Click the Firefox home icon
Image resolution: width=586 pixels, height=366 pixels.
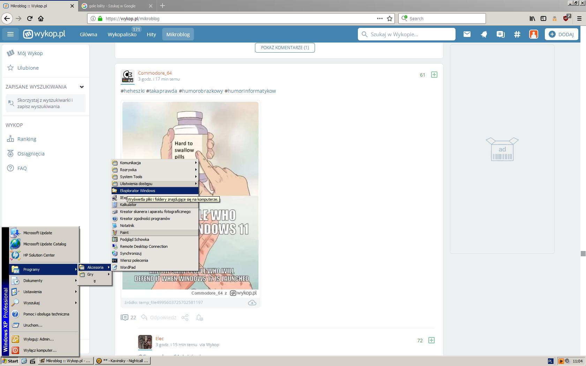[x=41, y=18]
